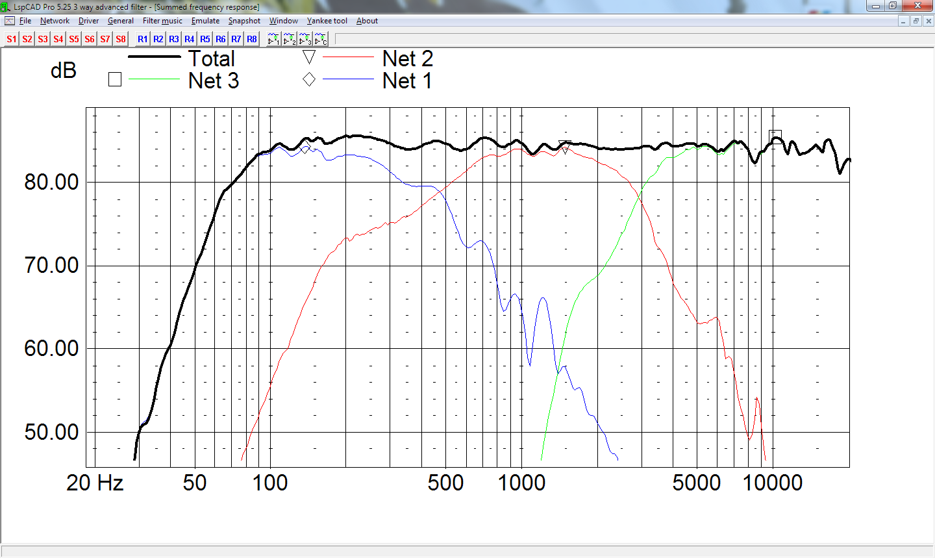Restore the inner document window
This screenshot has width=935, height=558.
916,21
